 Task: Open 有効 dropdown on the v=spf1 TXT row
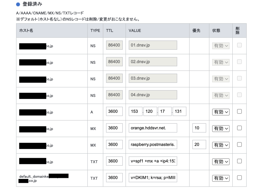pyautogui.click(x=221, y=162)
